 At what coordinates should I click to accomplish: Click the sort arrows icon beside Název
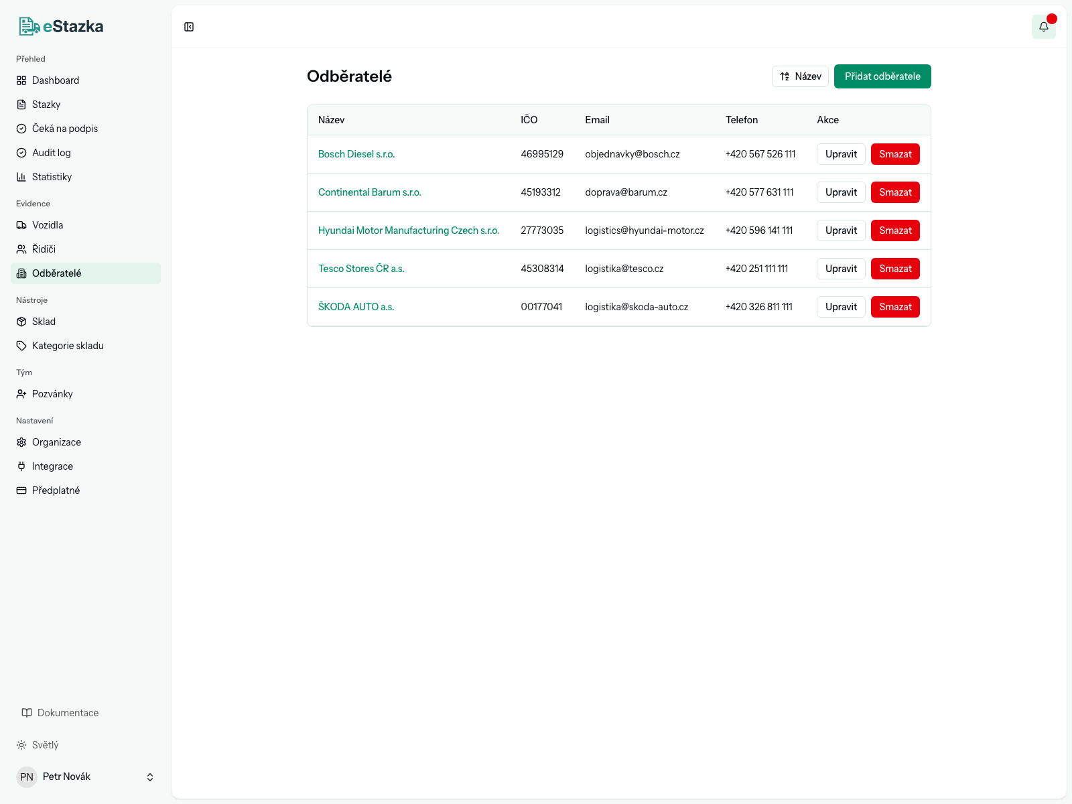coord(785,76)
